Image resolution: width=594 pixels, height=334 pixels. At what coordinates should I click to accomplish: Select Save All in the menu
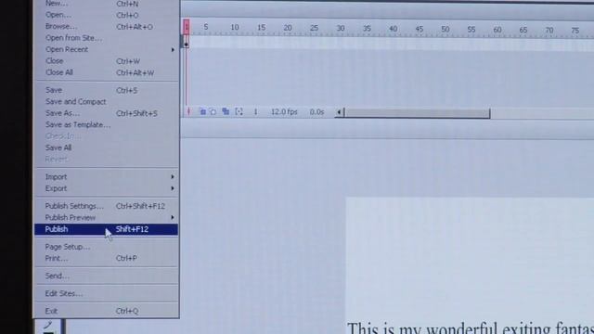105,148
